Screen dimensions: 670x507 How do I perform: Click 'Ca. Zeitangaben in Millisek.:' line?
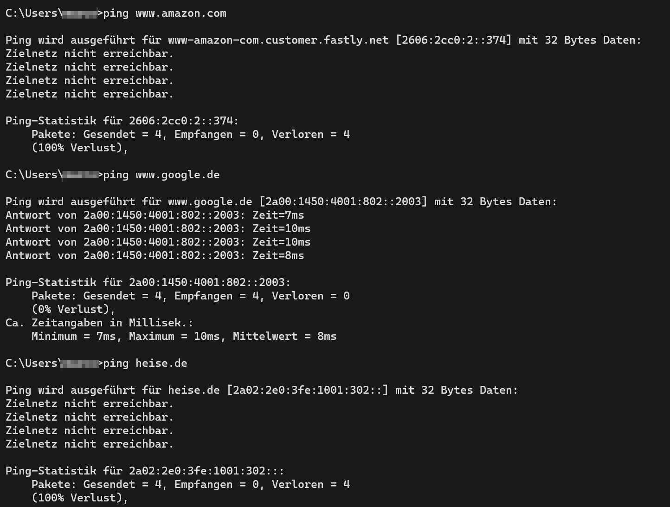[99, 323]
